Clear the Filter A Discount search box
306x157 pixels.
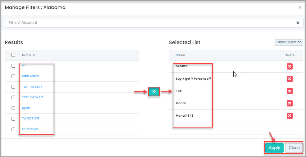pyautogui.click(x=298, y=23)
